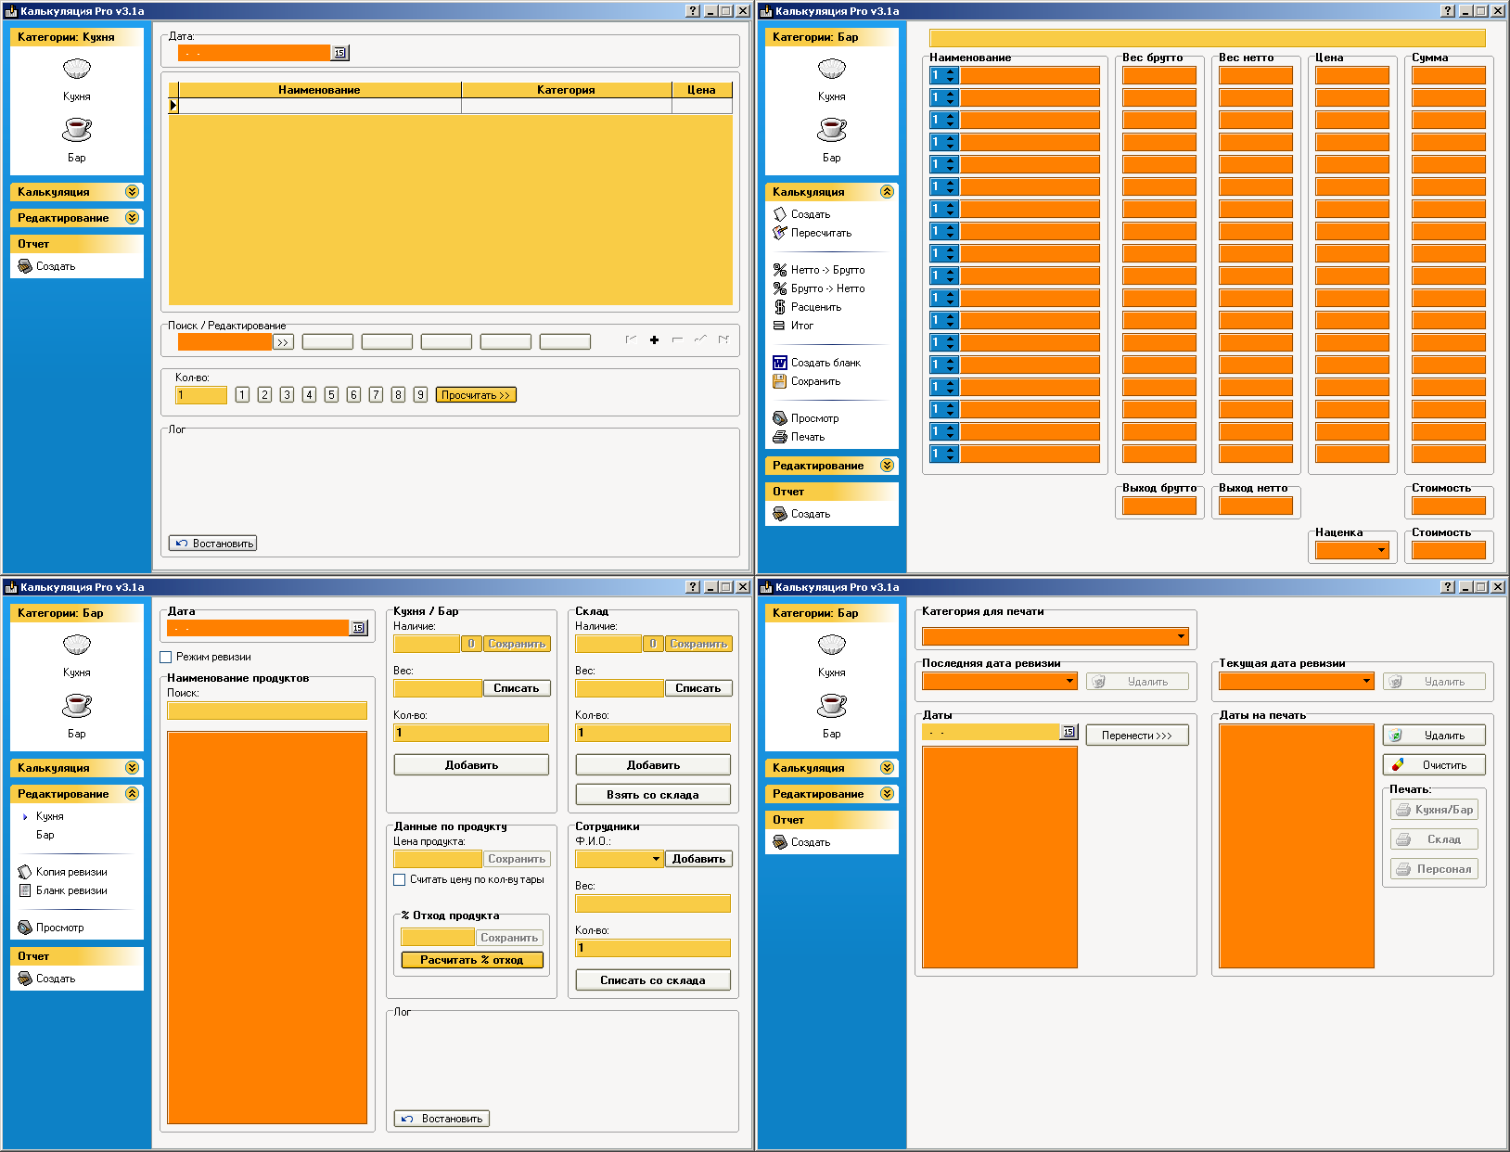Click the Нетто -> Брутто conversion icon

point(780,270)
